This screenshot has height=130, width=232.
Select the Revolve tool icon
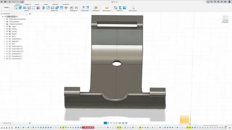(x=25, y=8)
